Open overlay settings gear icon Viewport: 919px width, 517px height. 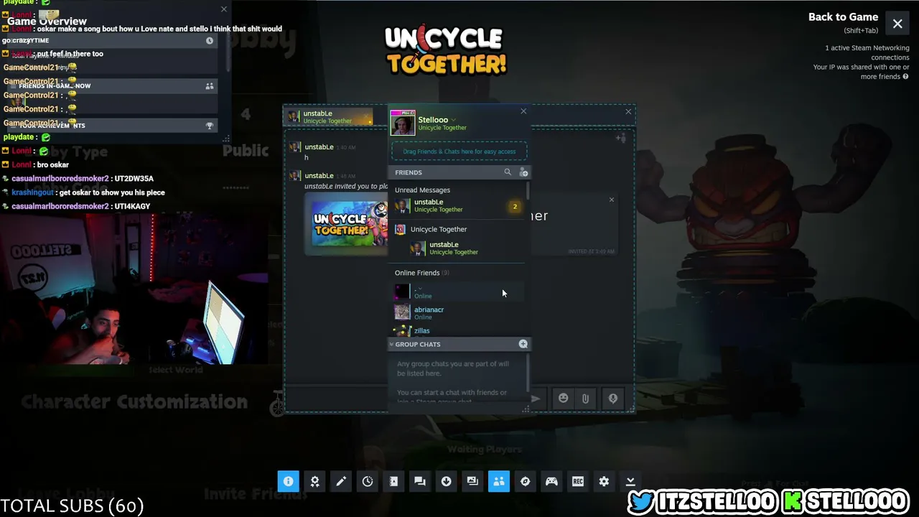click(x=604, y=481)
